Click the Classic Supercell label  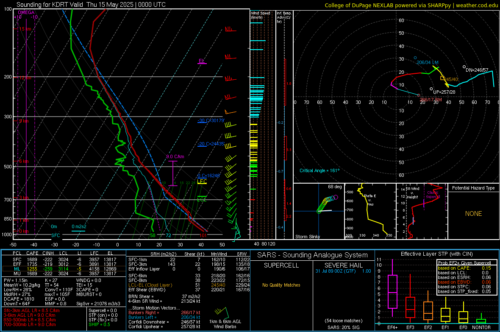433,195
